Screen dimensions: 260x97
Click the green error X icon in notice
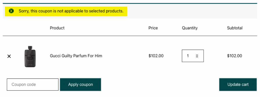[x=11, y=11]
